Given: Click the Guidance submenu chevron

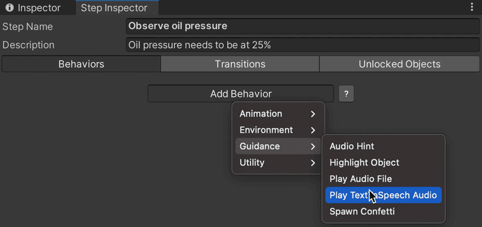Looking at the screenshot, I should 313,147.
